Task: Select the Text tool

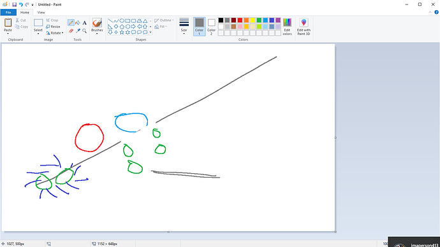Action: point(84,23)
